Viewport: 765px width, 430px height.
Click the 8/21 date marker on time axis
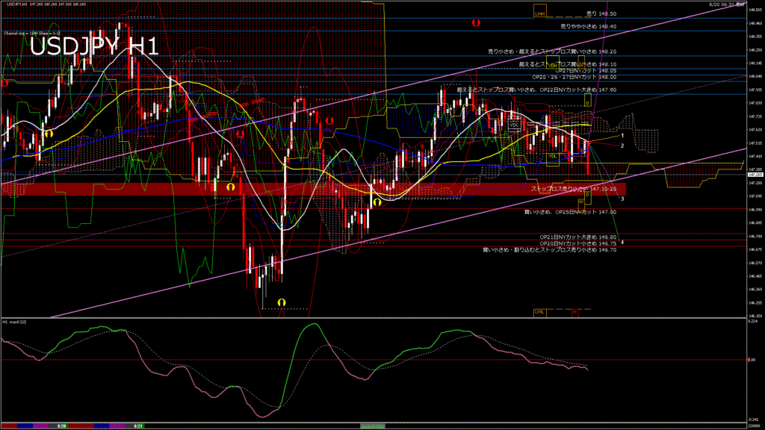tap(137, 425)
